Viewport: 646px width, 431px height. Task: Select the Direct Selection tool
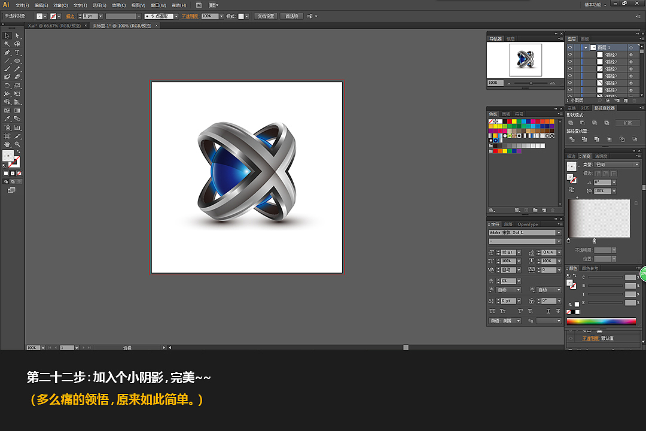coord(17,36)
